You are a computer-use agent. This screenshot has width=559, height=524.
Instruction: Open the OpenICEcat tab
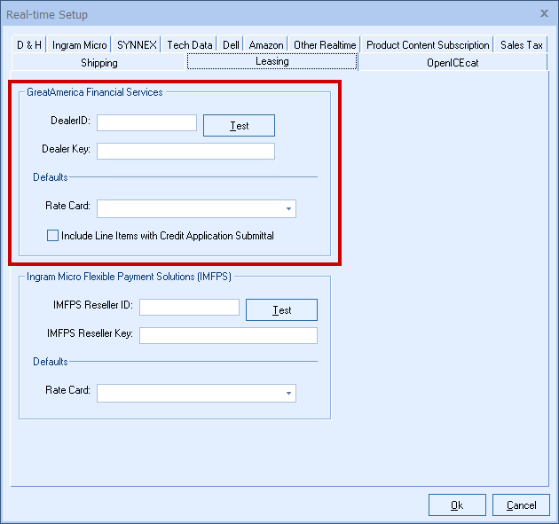[x=453, y=63]
